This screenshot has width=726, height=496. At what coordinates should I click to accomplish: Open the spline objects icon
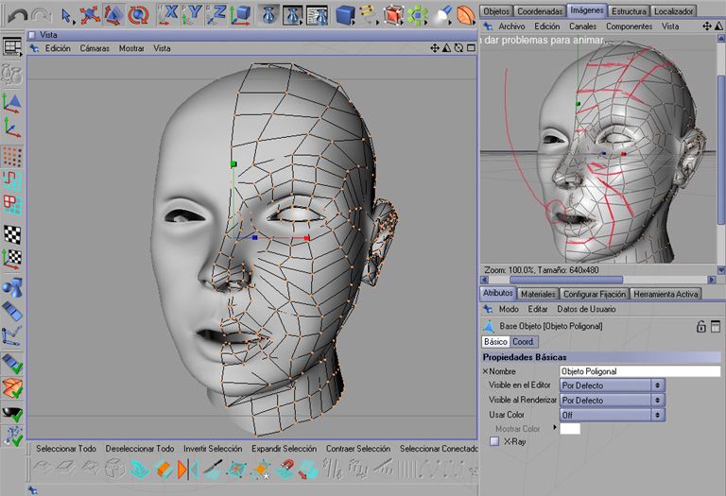click(368, 15)
